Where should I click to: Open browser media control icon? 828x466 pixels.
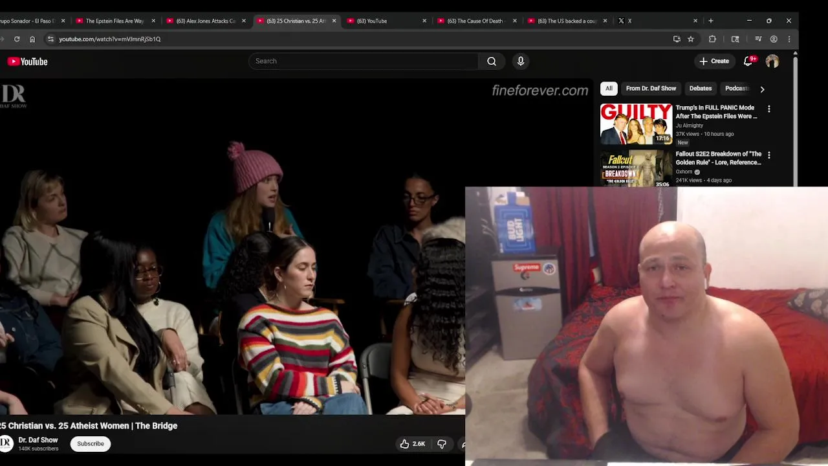(x=758, y=39)
